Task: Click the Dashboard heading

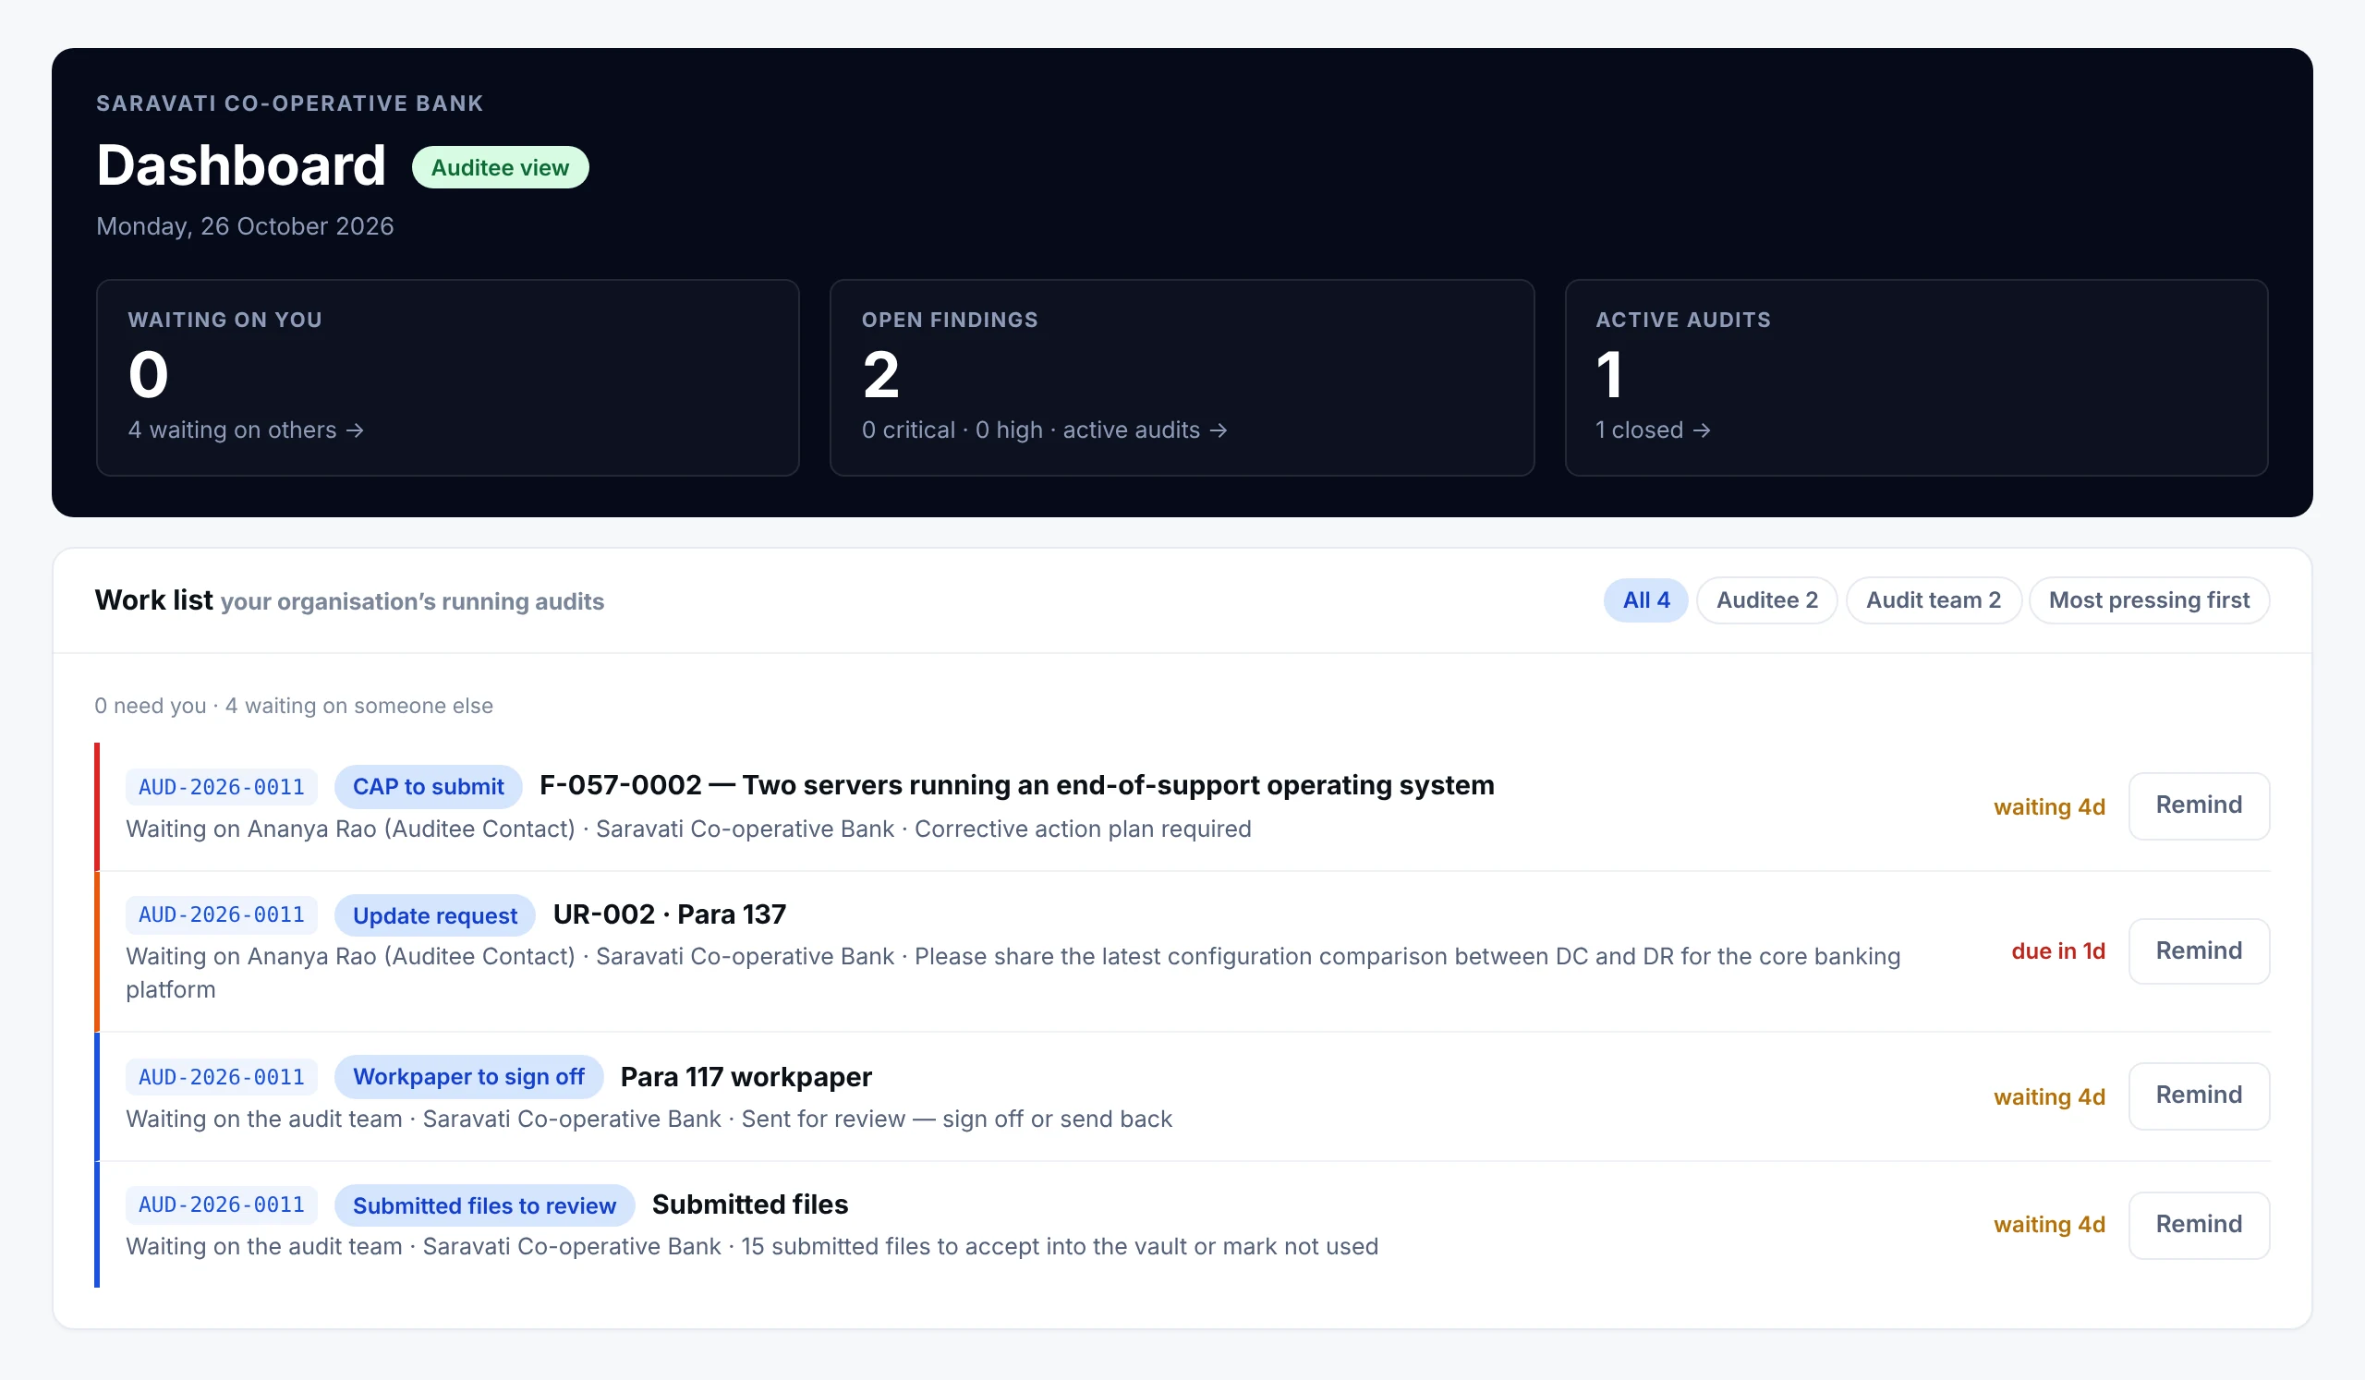Action: (x=241, y=166)
